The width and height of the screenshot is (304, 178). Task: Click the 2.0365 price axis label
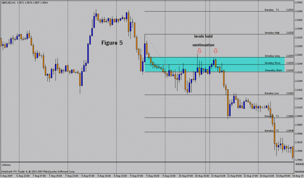tap(299, 20)
